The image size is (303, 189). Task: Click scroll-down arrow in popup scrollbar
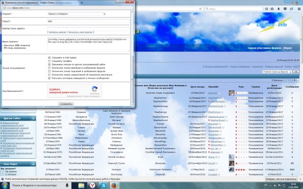click(x=132, y=105)
